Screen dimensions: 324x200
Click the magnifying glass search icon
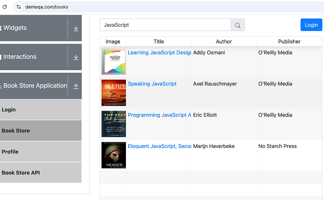point(238,25)
